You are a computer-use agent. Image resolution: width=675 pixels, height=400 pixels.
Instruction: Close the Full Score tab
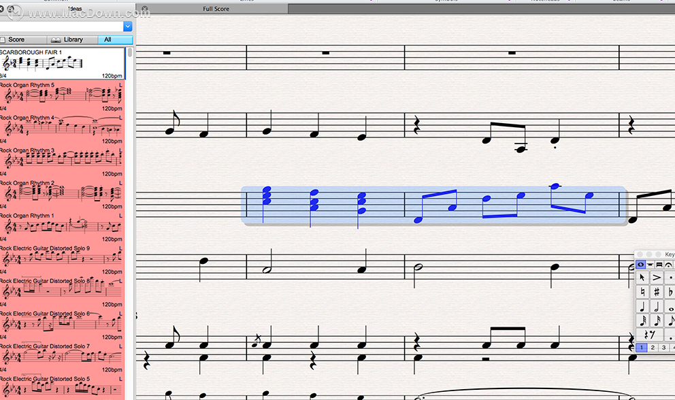145,9
